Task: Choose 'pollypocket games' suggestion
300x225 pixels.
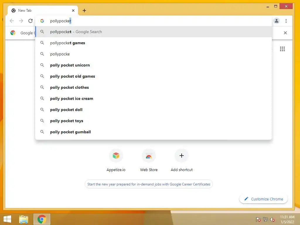Action: point(154,43)
